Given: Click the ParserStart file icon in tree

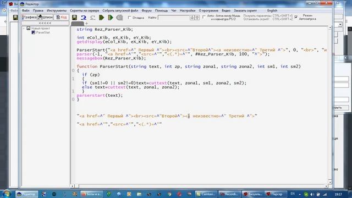Looking at the screenshot, I should [x=33, y=32].
